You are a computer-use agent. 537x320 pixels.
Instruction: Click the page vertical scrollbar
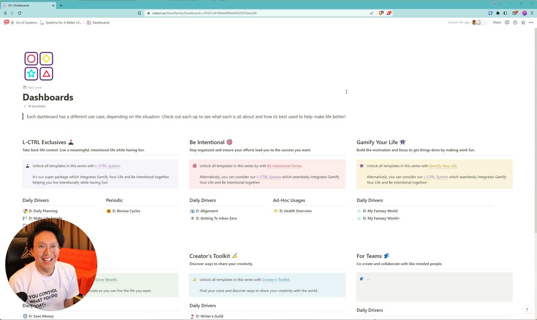535,130
